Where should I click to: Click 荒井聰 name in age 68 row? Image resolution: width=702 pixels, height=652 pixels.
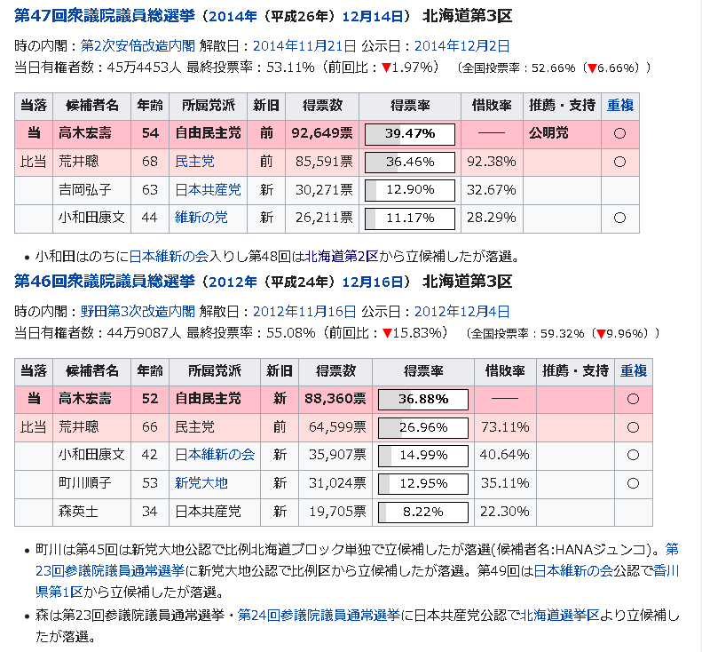(x=78, y=162)
